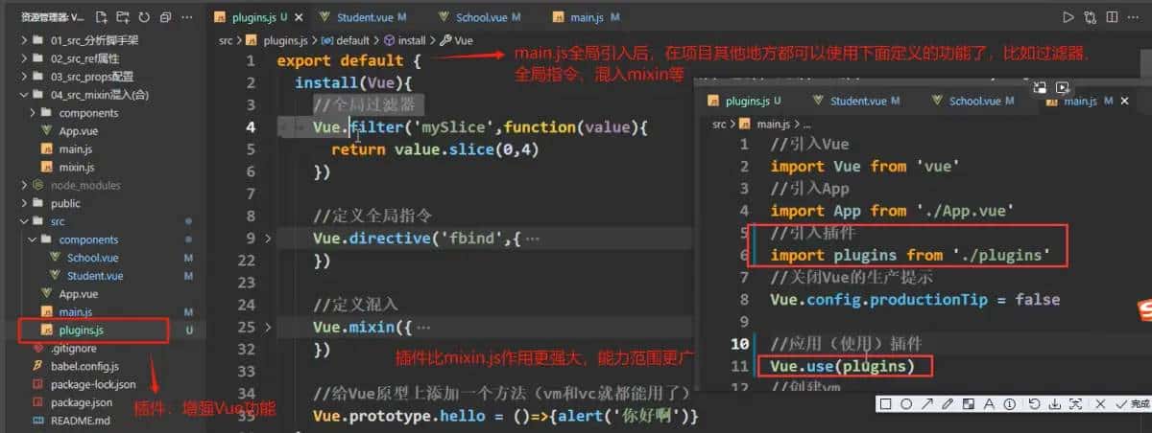Open plugins.js in the explorer tree
This screenshot has height=433, width=1152.
(x=81, y=330)
